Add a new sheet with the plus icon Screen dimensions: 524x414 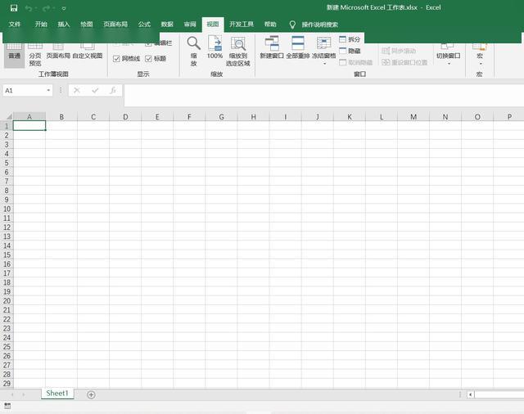(91, 394)
